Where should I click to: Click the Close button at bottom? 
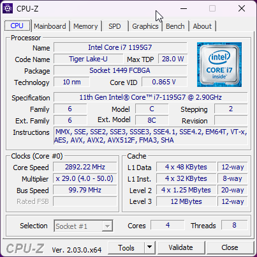pos(230,247)
